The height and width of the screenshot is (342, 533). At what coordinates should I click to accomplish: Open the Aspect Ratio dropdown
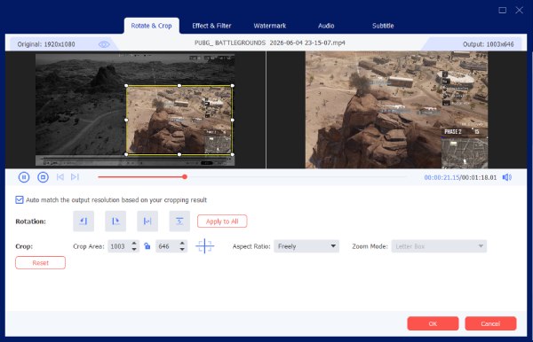[x=306, y=246]
